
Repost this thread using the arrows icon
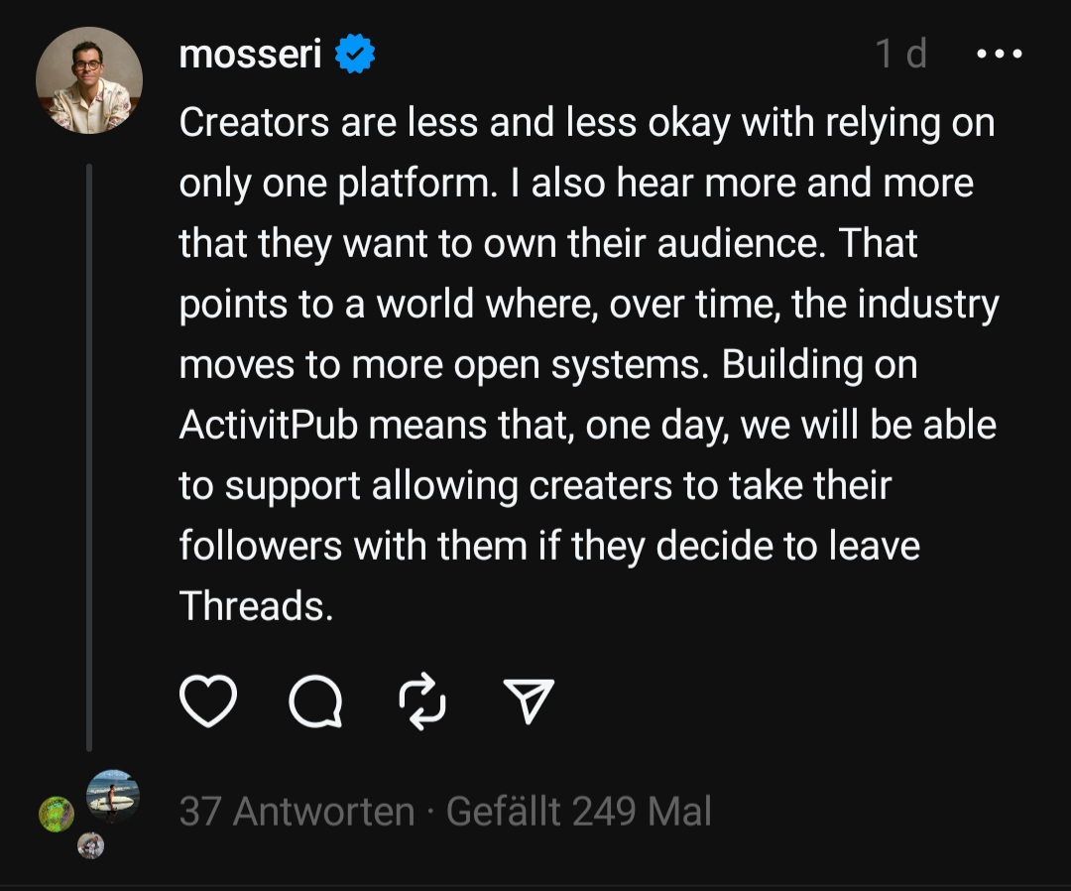pos(423,702)
